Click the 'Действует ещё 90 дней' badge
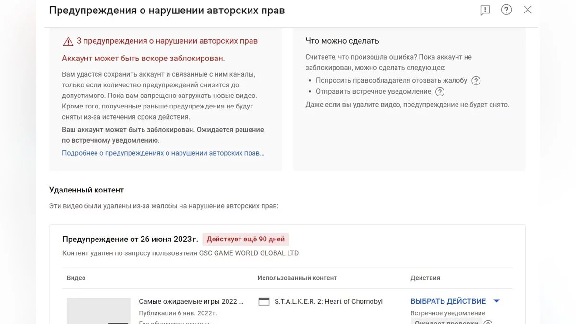The height and width of the screenshot is (324, 576). 246,239
